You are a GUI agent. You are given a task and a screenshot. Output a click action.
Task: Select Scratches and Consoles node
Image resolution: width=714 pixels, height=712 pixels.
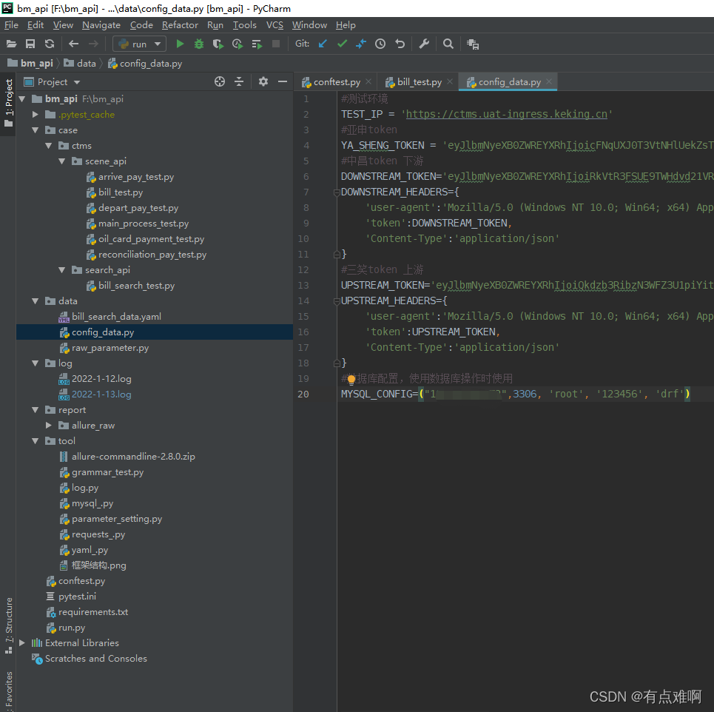(95, 658)
